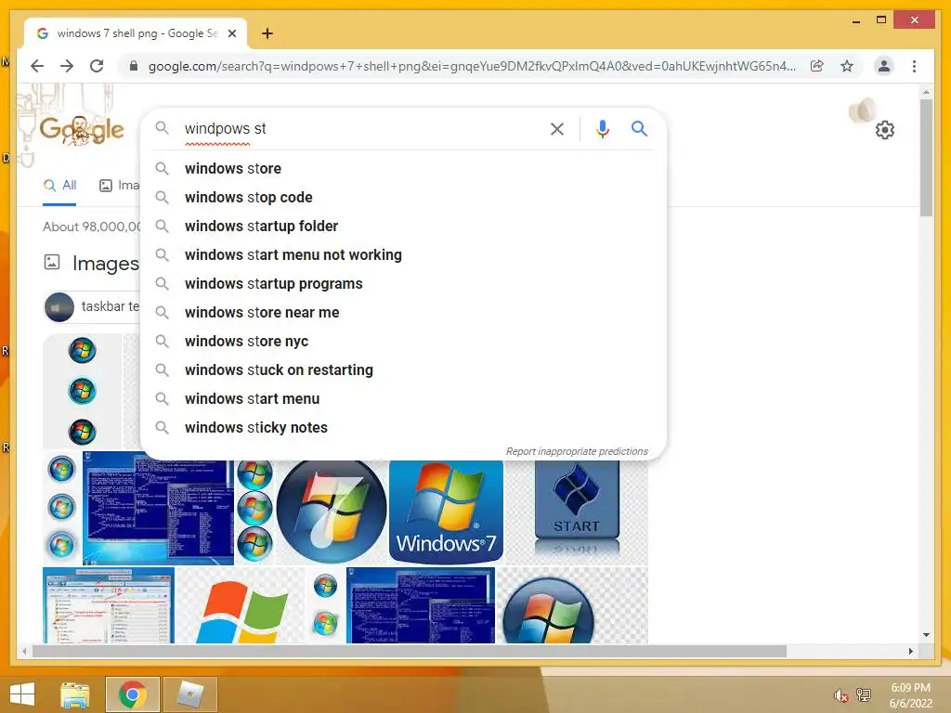Open File Explorer from taskbar
951x713 pixels.
pyautogui.click(x=75, y=694)
